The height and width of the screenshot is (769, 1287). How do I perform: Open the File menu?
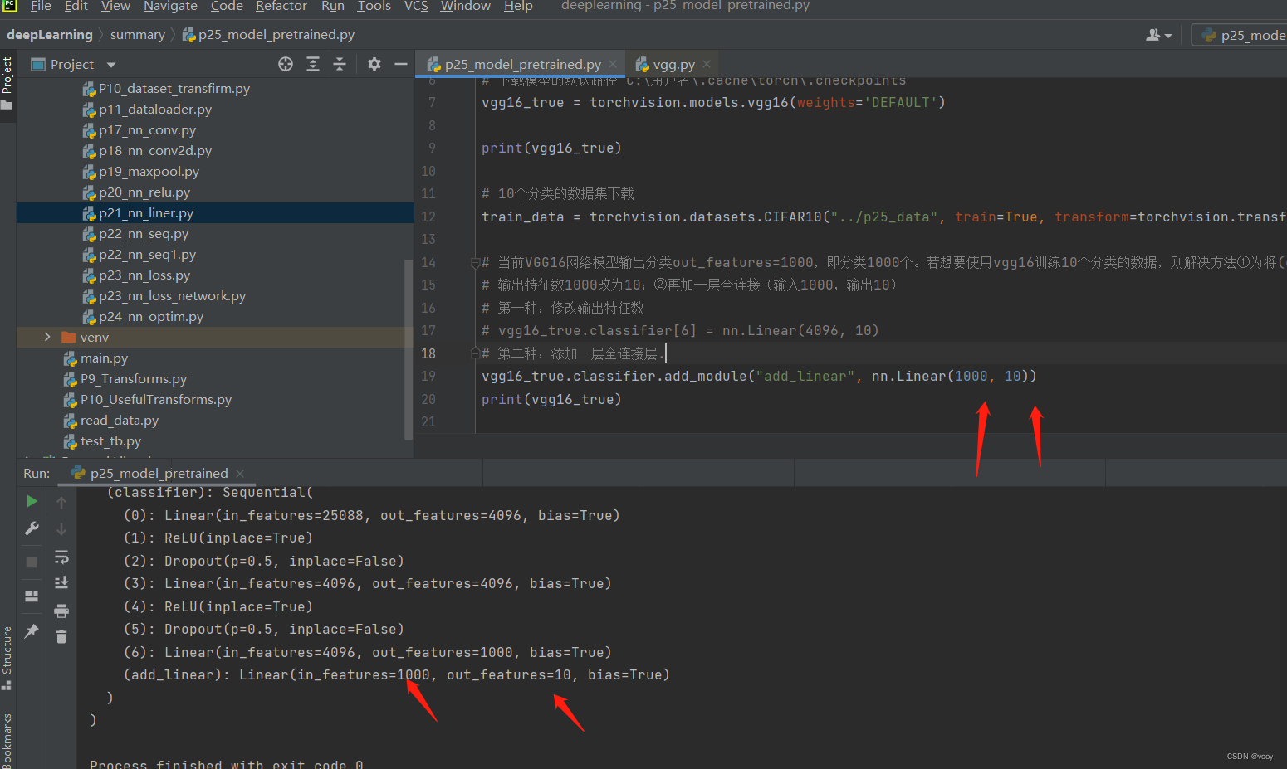41,6
